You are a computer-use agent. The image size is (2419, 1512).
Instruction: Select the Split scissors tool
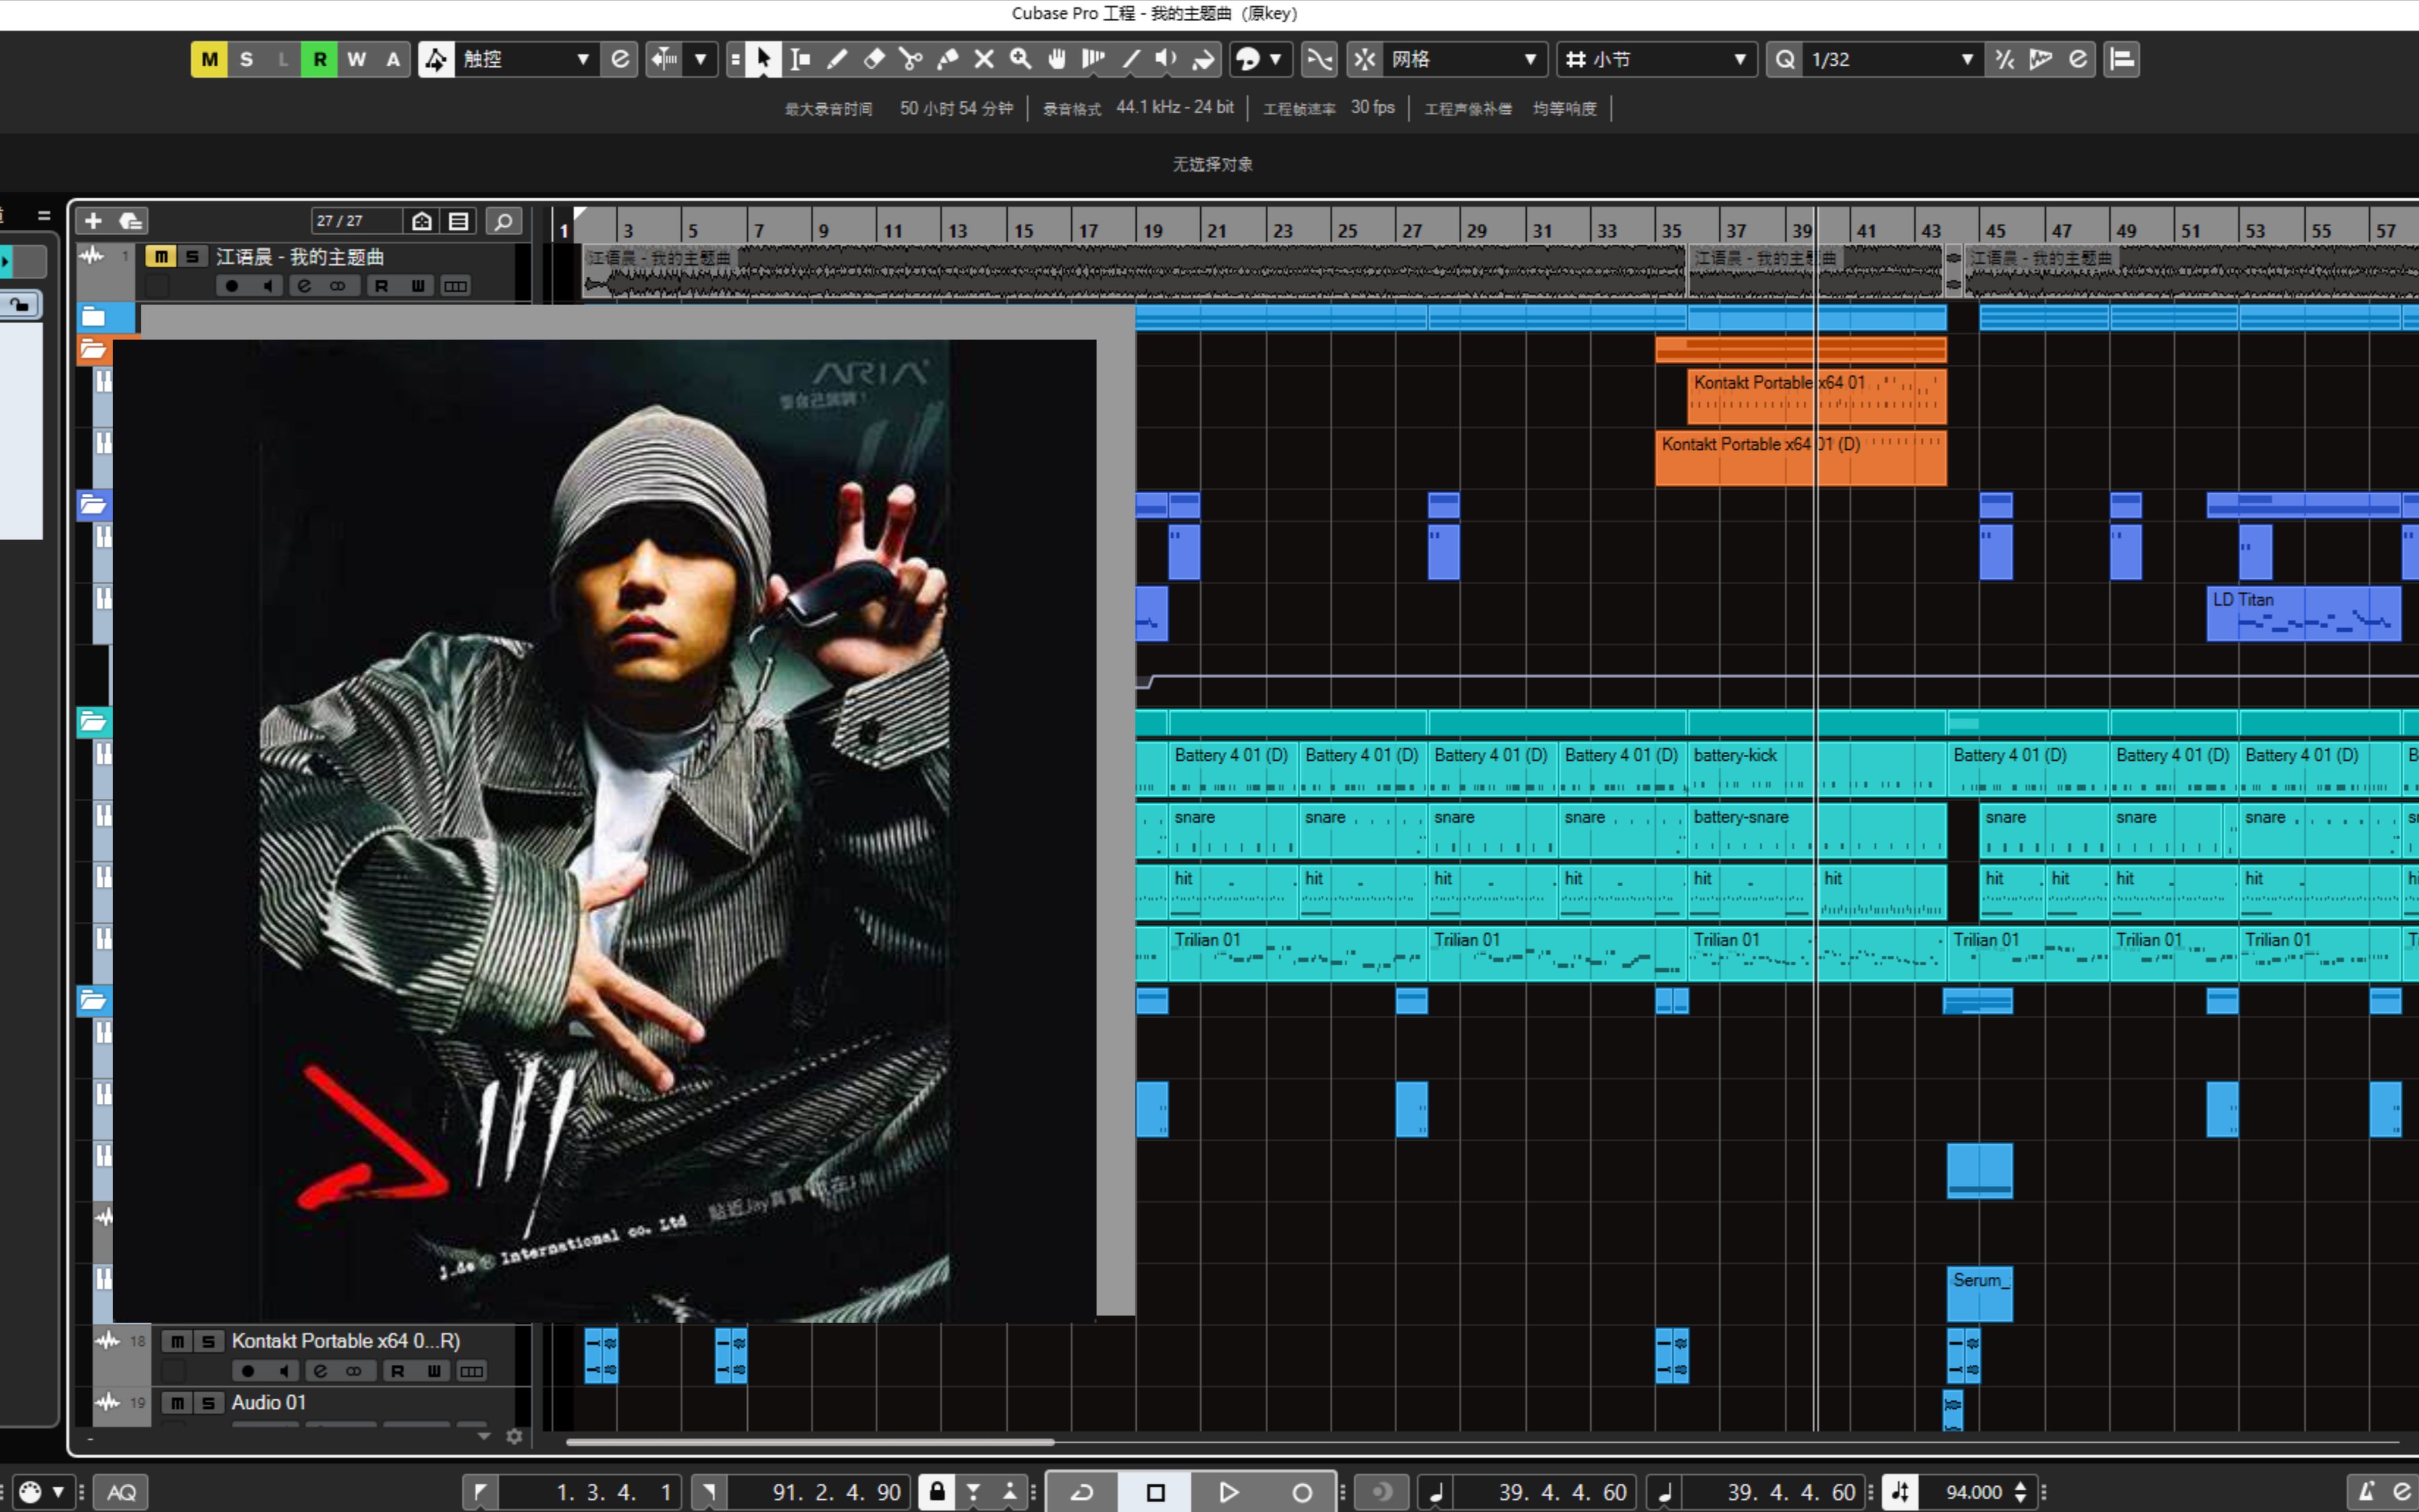coord(911,59)
